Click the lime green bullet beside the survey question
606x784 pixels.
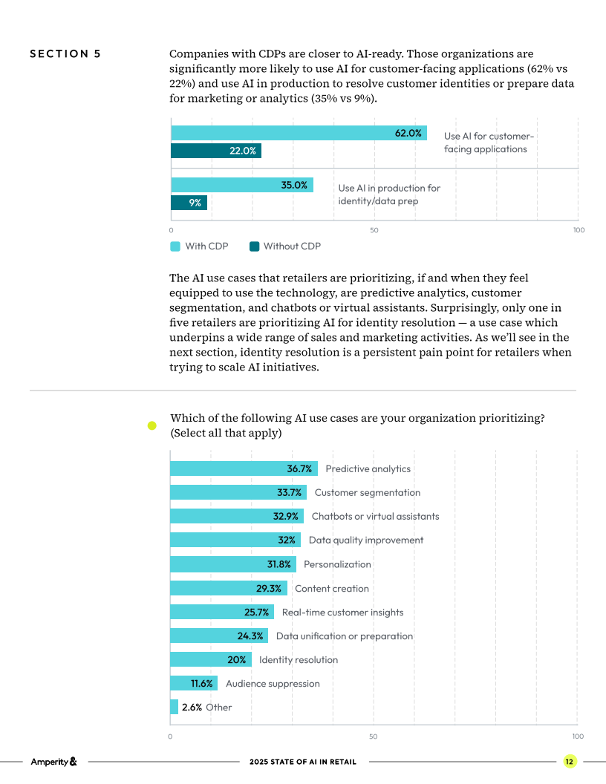pyautogui.click(x=152, y=425)
